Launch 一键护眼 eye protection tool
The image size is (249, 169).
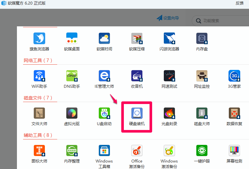202,151
